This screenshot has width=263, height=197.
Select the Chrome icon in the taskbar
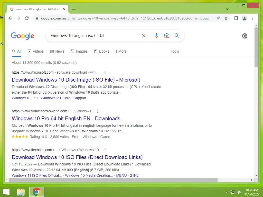pyautogui.click(x=37, y=192)
